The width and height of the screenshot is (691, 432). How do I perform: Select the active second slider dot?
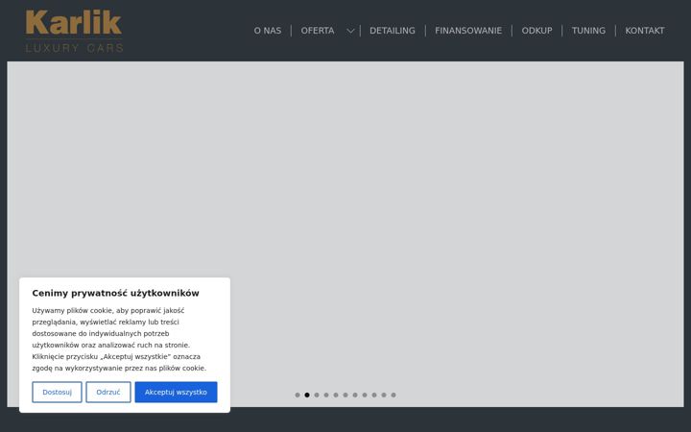point(307,395)
